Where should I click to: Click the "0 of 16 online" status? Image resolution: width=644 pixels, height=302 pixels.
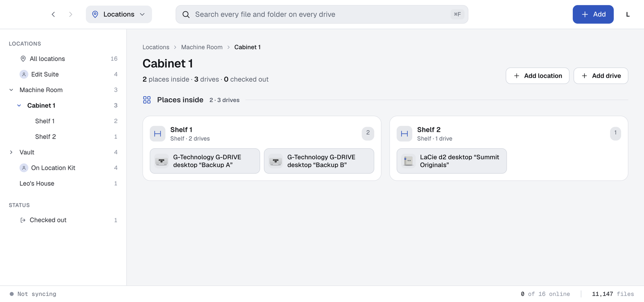coord(545,294)
